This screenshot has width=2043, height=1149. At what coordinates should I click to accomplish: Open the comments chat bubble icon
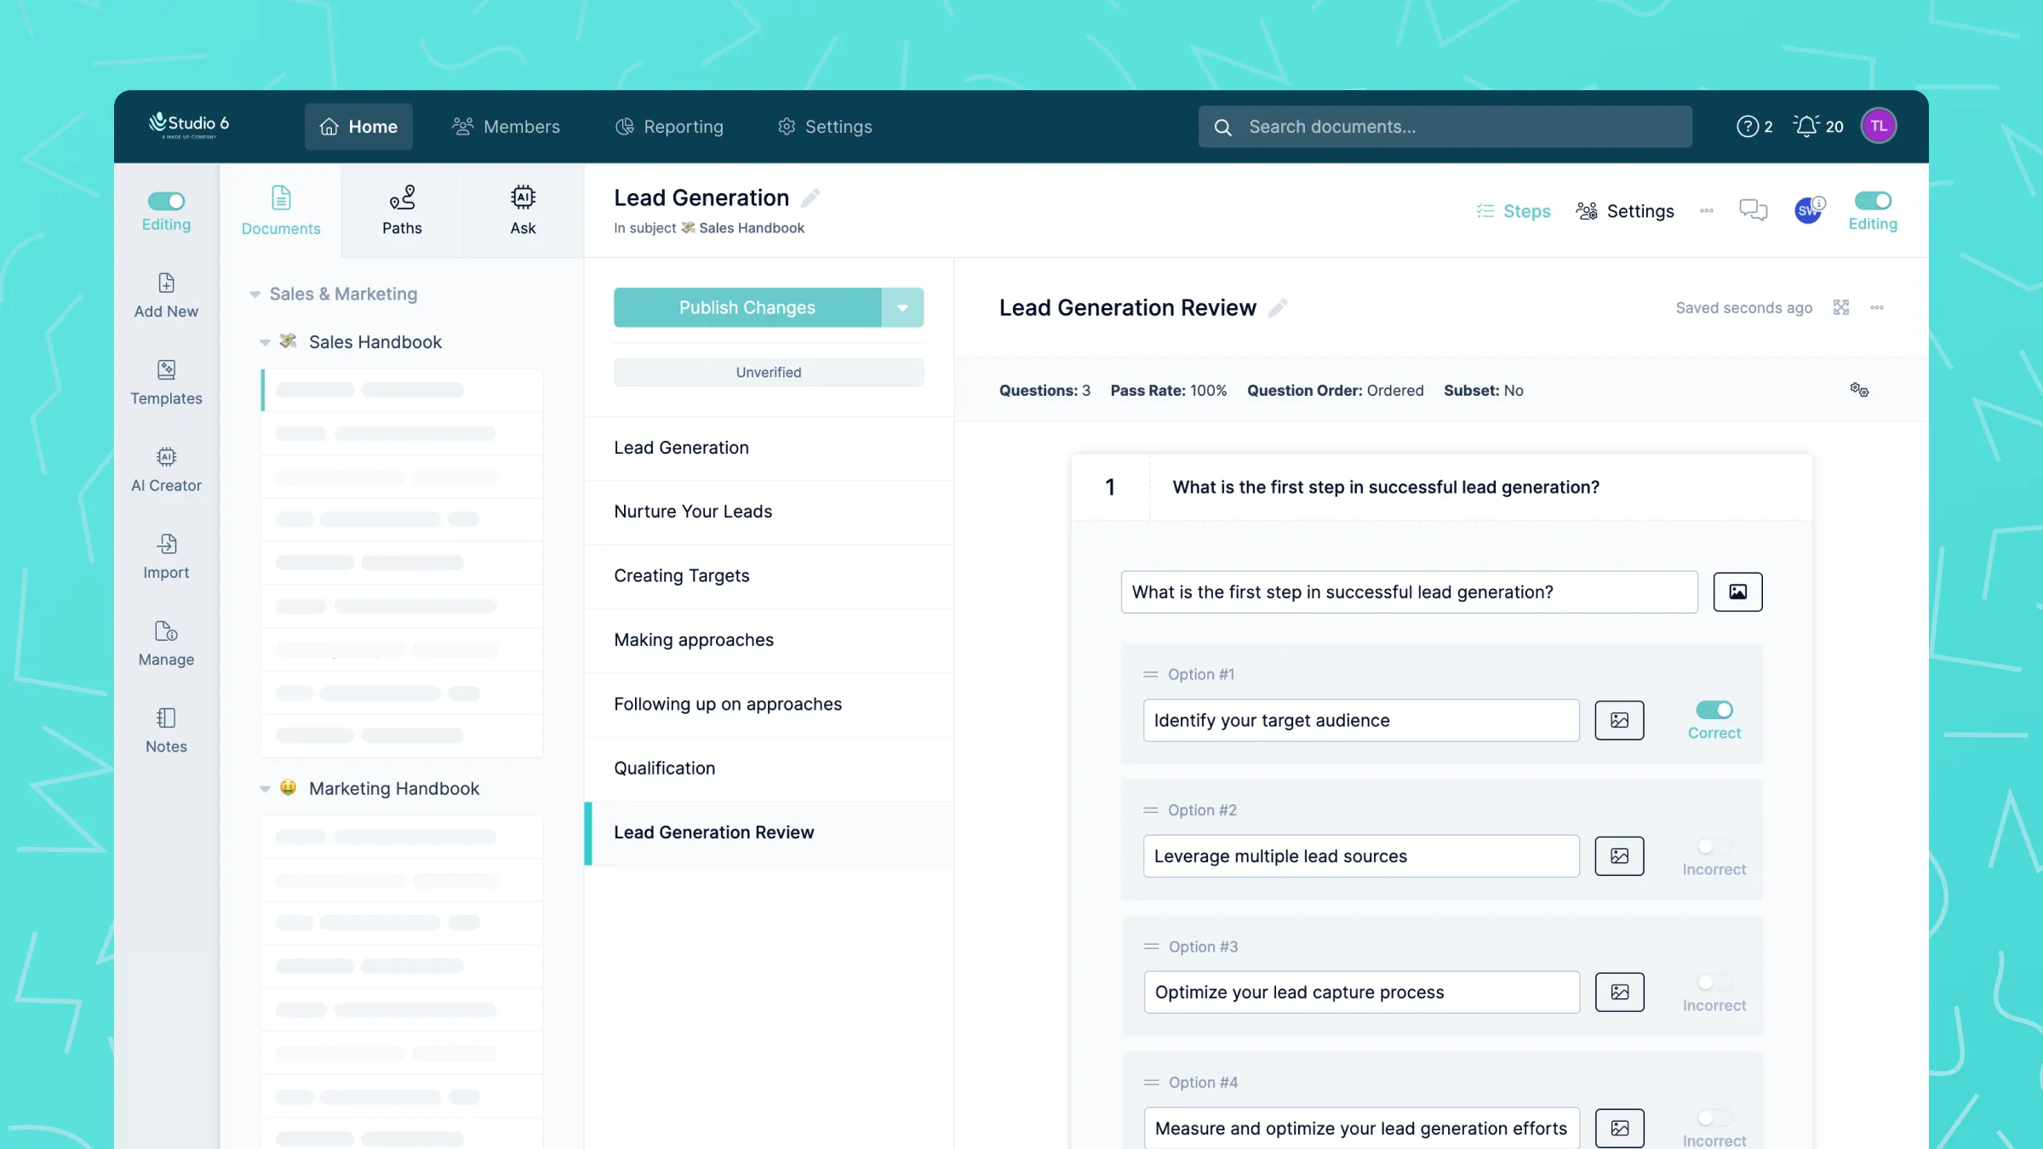(1753, 210)
